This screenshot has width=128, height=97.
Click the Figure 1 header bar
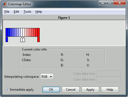coord(64,18)
